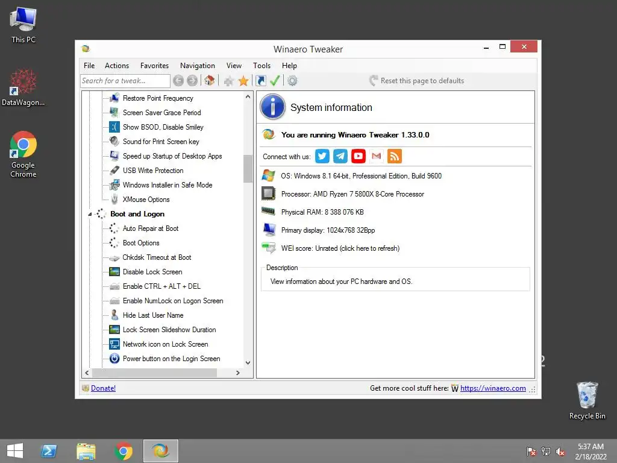
Task: Click the Power button Login Screen icon
Action: tap(114, 359)
